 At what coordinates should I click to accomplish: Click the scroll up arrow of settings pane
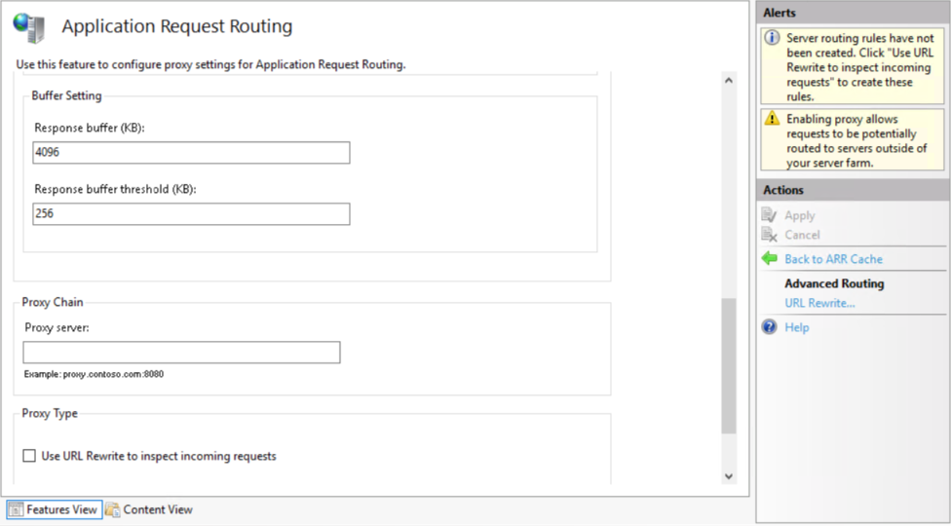click(729, 80)
